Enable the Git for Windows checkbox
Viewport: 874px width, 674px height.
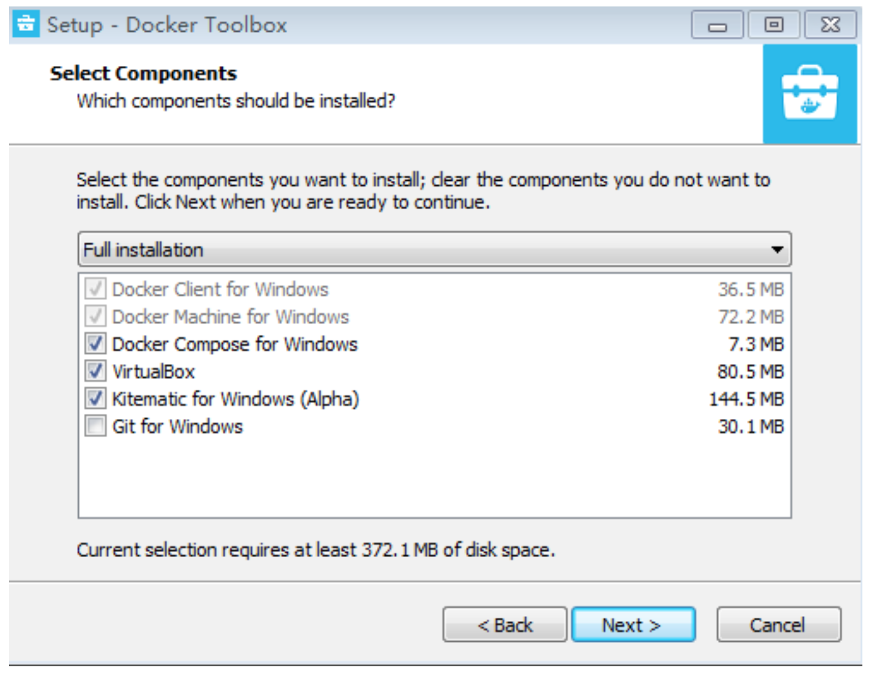point(96,427)
